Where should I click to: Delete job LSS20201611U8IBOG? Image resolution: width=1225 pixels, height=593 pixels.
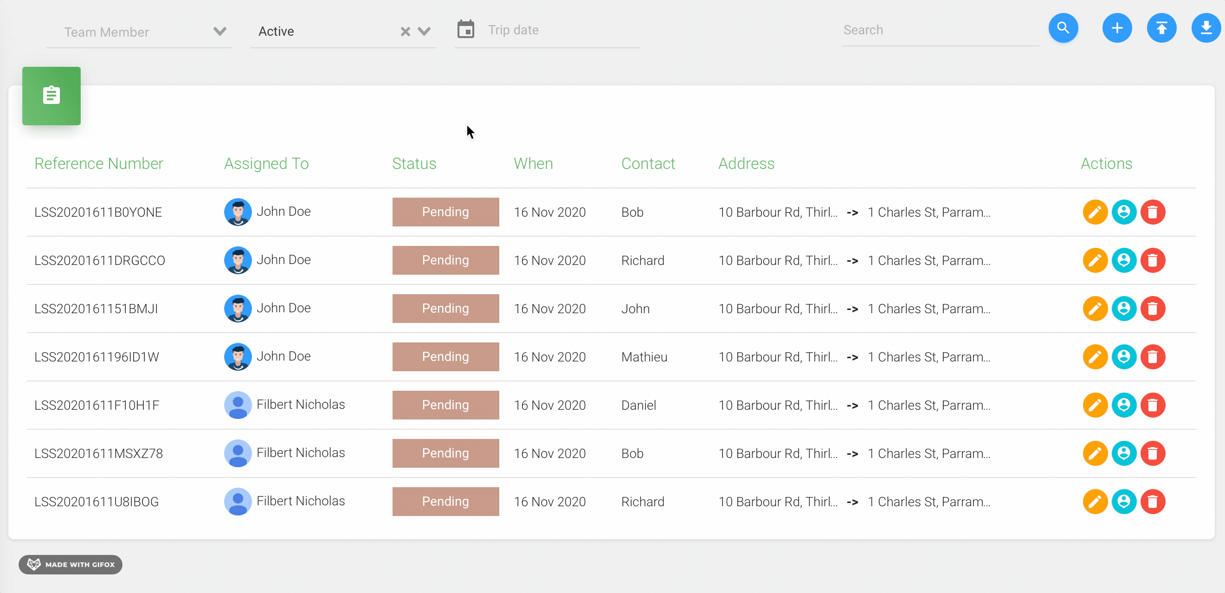coord(1153,502)
